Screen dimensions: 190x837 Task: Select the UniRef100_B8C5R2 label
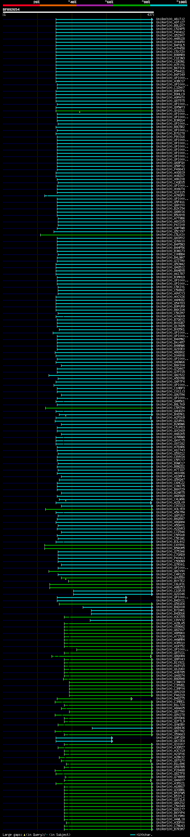pos(170,127)
